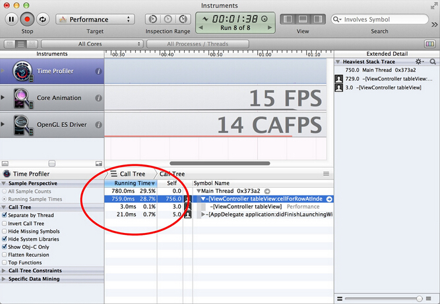
Task: Click the red Stop recording button
Action: coord(27,20)
